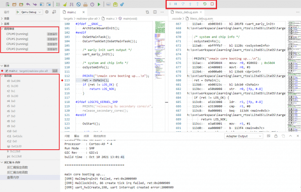The width and height of the screenshot is (301, 192).
Task: Expand the first collapsed section (变量)
Action: (30, 18)
